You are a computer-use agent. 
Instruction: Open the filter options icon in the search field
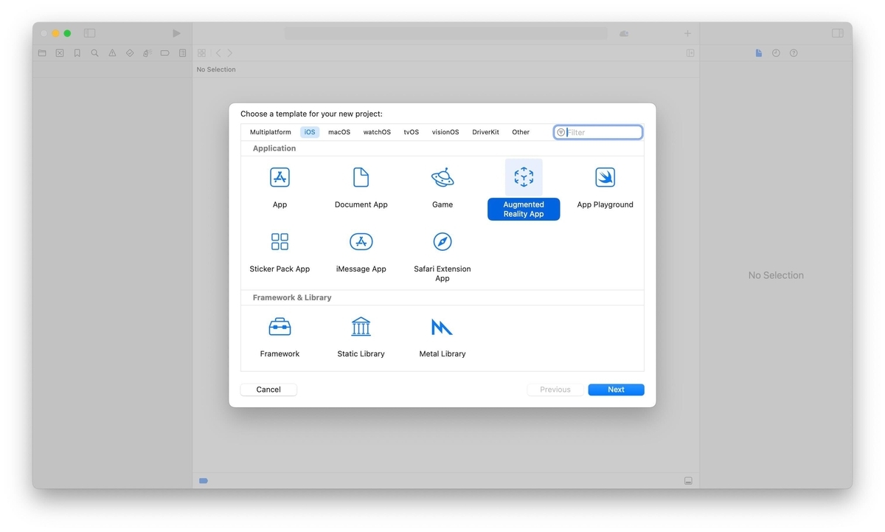561,132
